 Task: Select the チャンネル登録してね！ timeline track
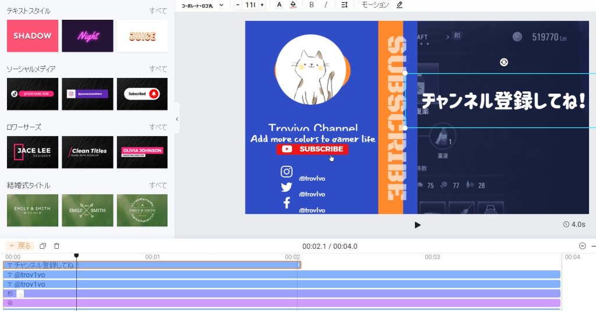pos(151,265)
